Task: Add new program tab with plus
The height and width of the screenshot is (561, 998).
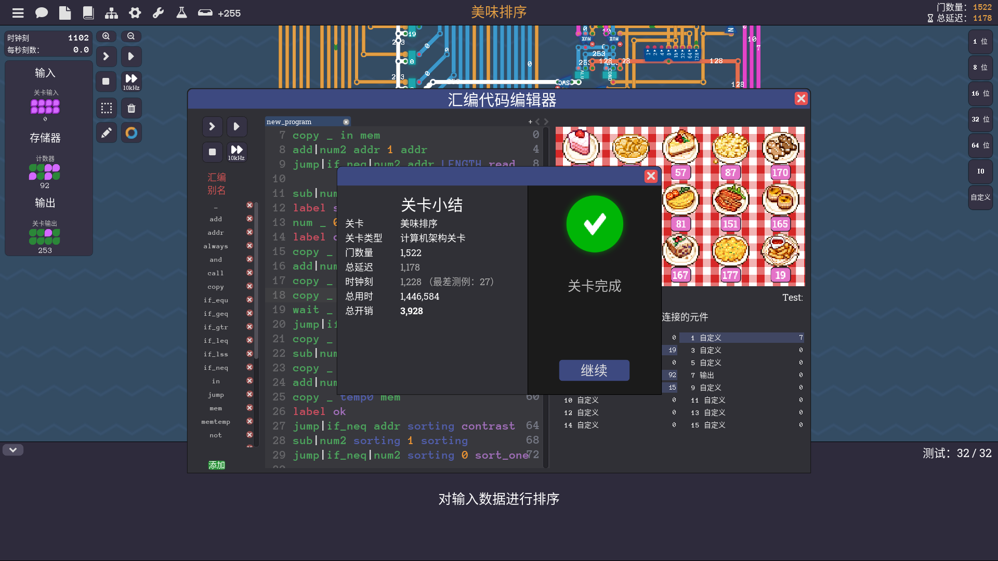Action: click(x=530, y=122)
